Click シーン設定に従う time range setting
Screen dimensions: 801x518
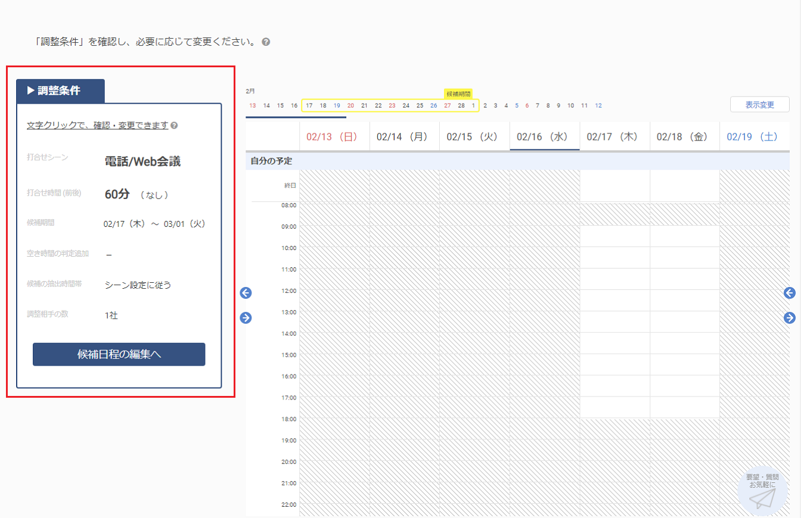click(x=138, y=285)
